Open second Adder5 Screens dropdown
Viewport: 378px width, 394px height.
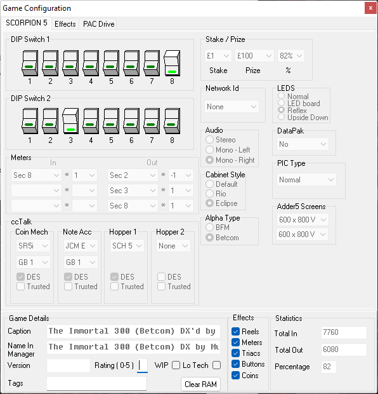[x=303, y=234]
